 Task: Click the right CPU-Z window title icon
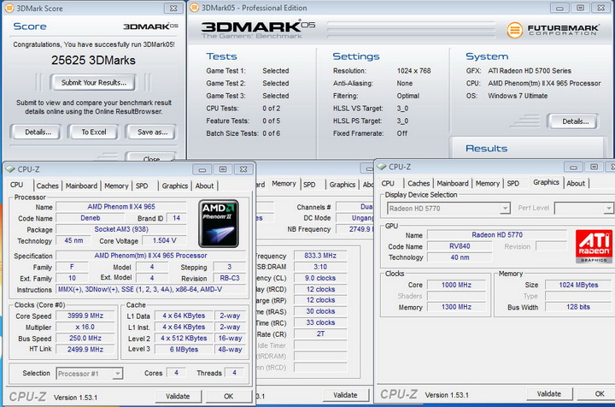pyautogui.click(x=381, y=167)
